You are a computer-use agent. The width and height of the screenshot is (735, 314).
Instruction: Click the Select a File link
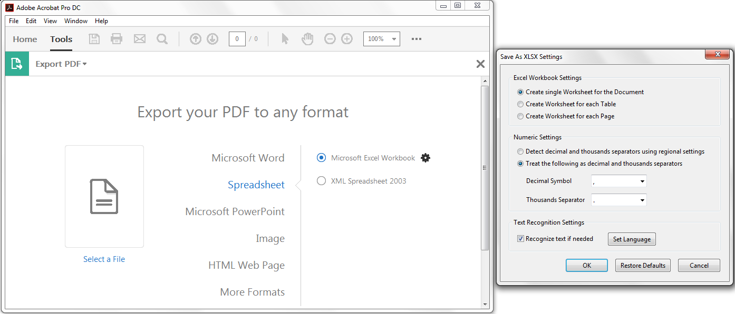click(x=104, y=259)
